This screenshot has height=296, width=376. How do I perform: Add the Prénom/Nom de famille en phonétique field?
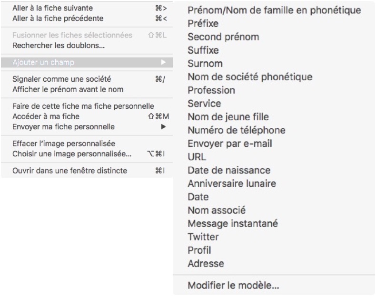[274, 10]
